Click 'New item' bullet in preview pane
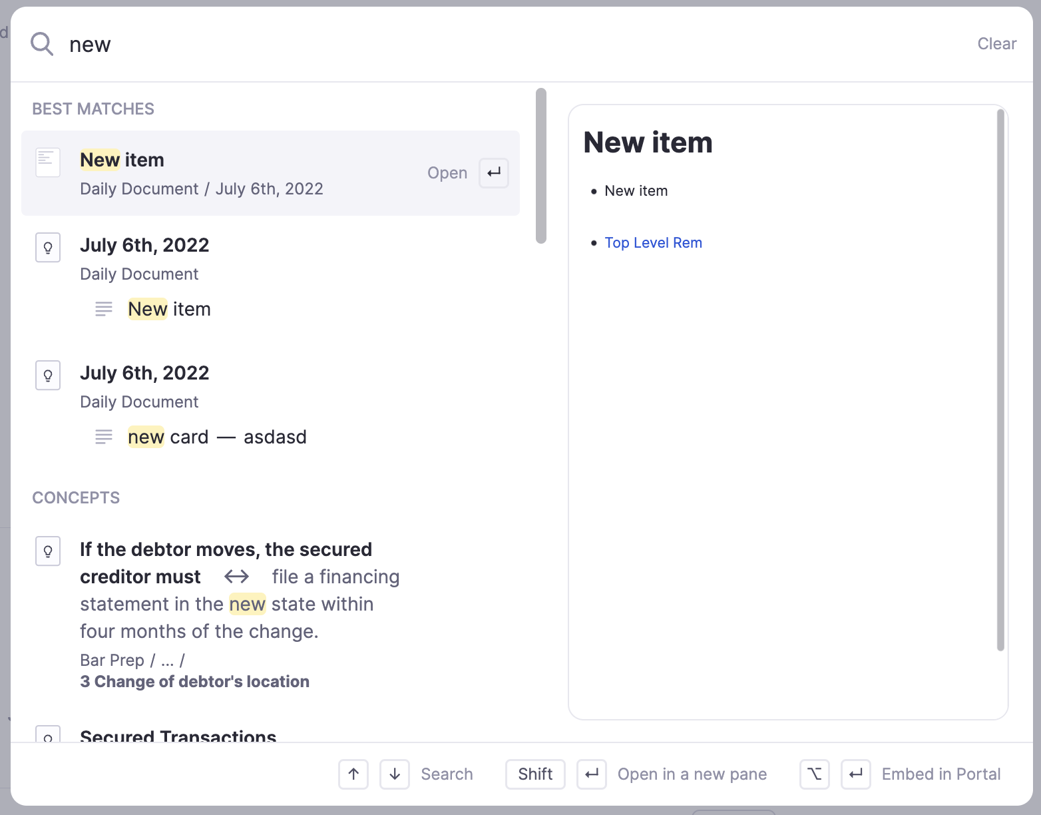 (x=636, y=191)
